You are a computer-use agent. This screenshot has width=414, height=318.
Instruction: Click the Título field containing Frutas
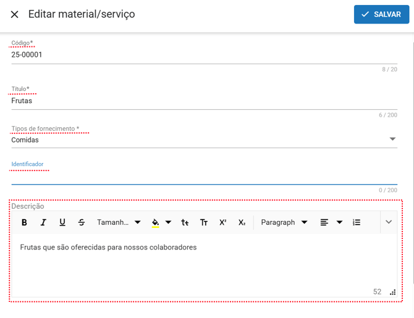click(204, 101)
